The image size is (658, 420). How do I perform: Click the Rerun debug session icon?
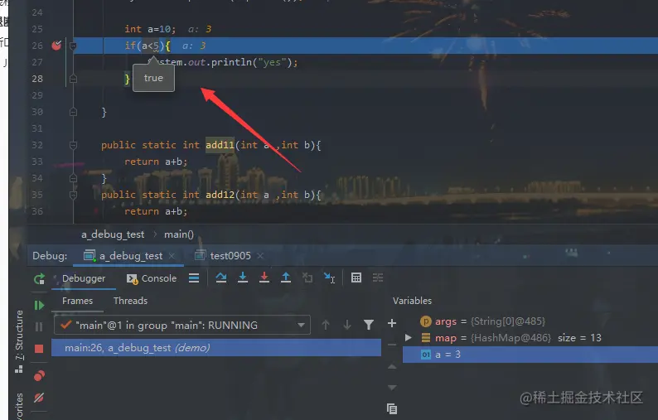(x=39, y=279)
